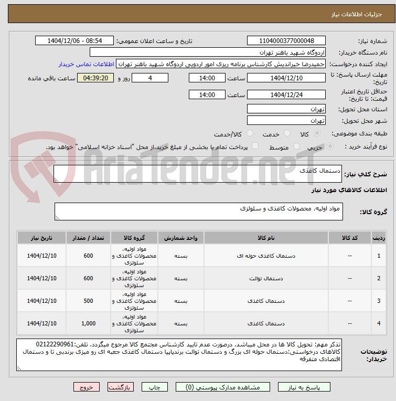The height and width of the screenshot is (401, 396).
Task: Select the خدمت radio button
Action: point(287,133)
